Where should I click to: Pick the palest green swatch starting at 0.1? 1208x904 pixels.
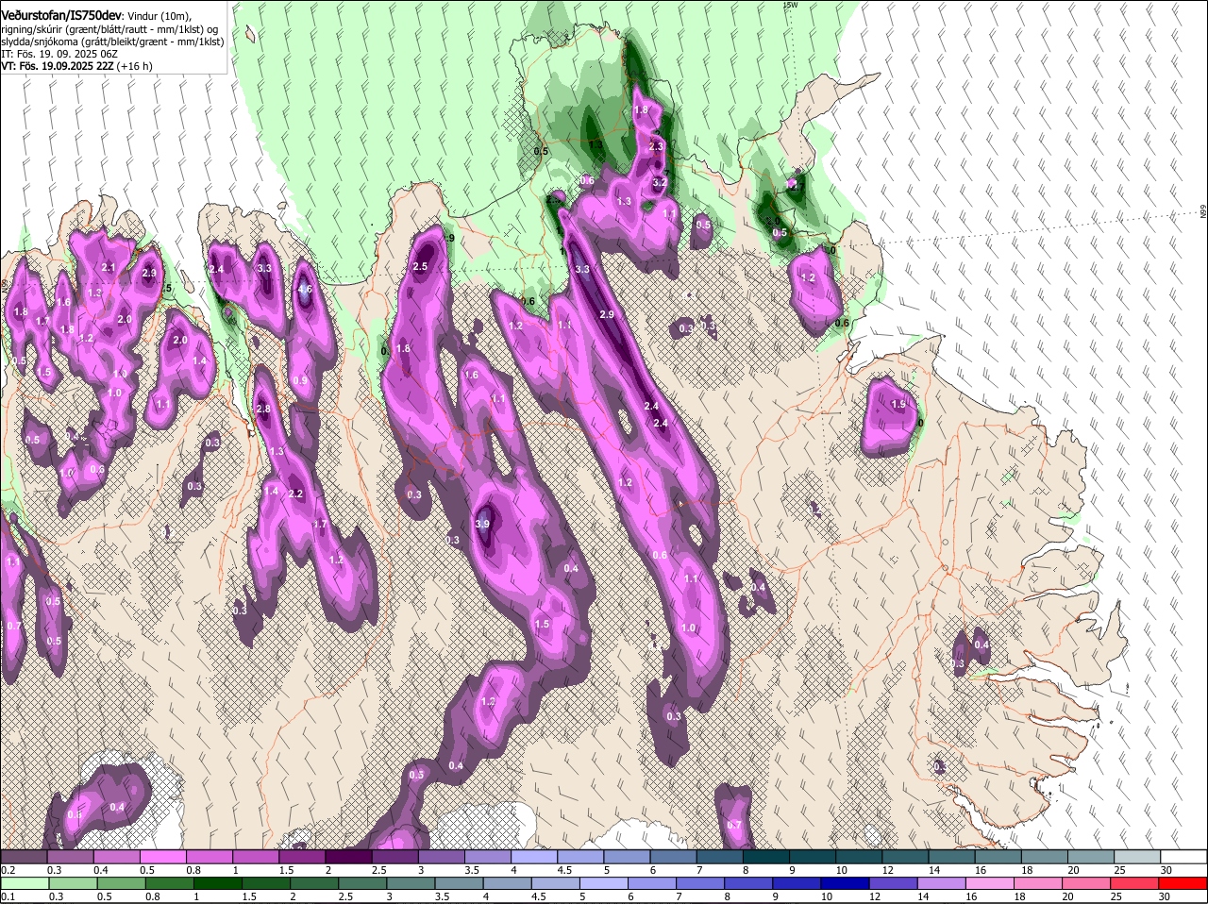click(x=24, y=883)
